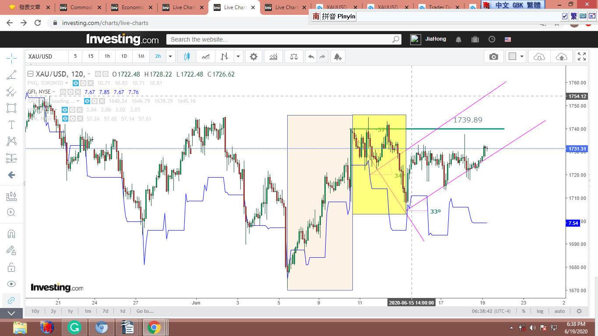Viewport: 598px width, 336px height.
Task: Select the 1y date range button
Action: pyautogui.click(x=70, y=311)
